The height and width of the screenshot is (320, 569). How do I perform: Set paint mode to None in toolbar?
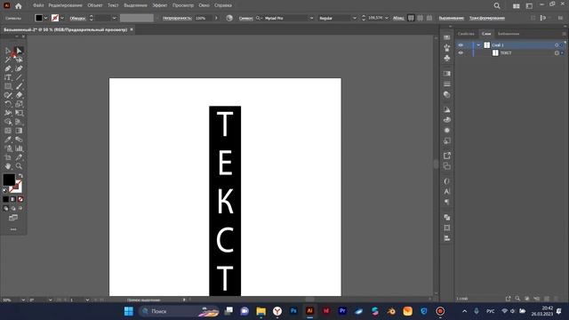click(x=20, y=199)
